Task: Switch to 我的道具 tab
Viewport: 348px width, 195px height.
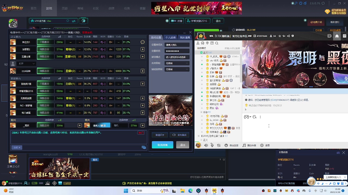Action: point(185,38)
